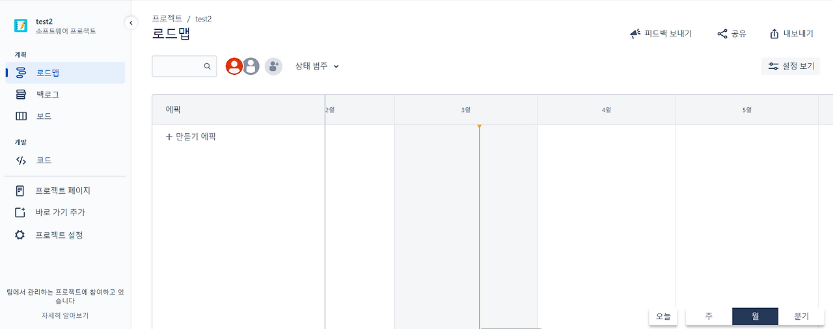The width and height of the screenshot is (833, 329).
Task: Switch timeline to 분기 quarter view
Action: [x=801, y=316]
